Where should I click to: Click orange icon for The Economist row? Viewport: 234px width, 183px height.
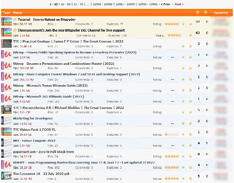(x=191, y=179)
